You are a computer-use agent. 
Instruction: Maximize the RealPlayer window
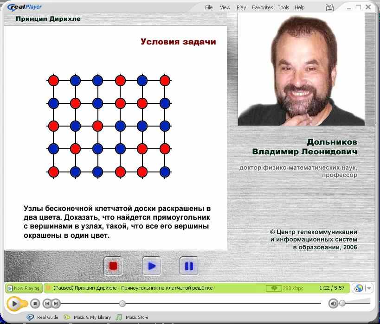[358, 7]
